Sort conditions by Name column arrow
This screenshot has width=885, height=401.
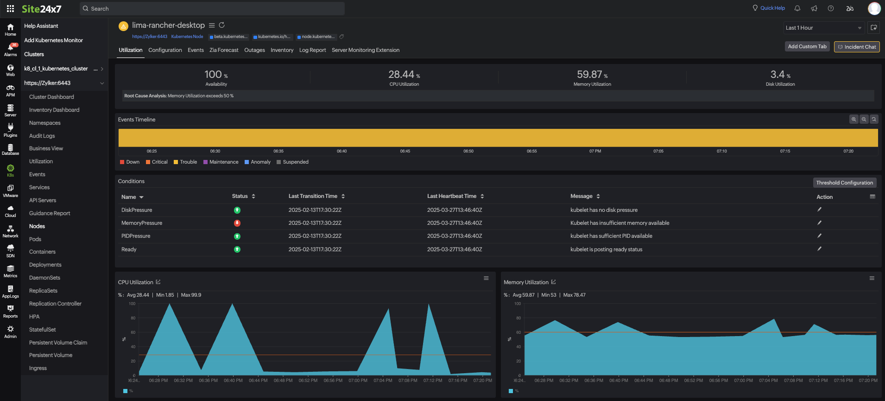coord(141,197)
